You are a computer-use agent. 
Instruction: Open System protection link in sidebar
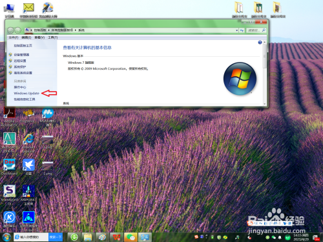pos(20,66)
